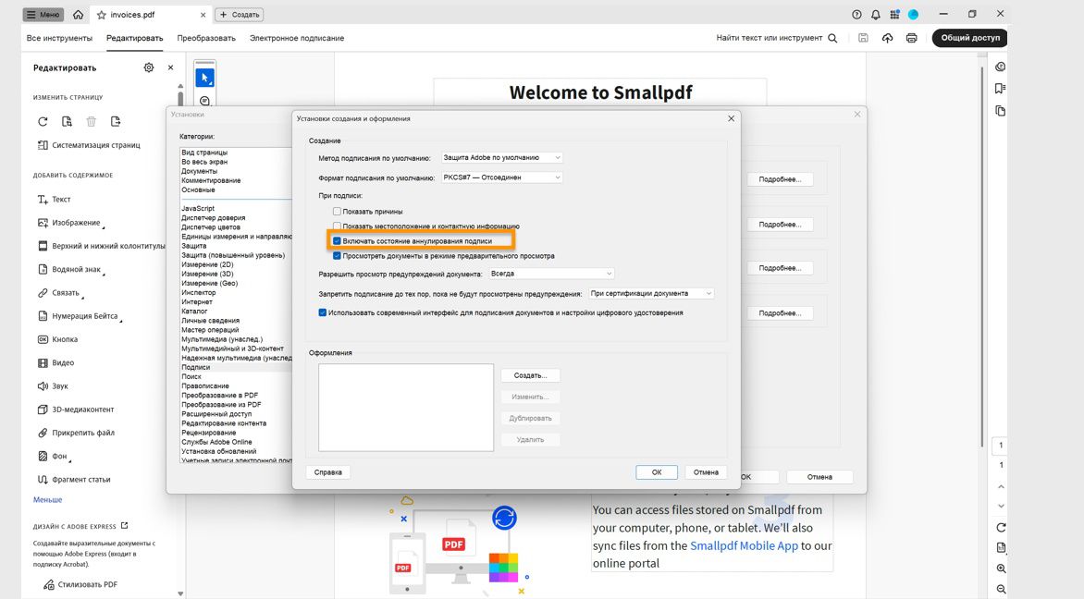Click the extract page icon
Screen dimensions: 1084x599
click(x=68, y=122)
